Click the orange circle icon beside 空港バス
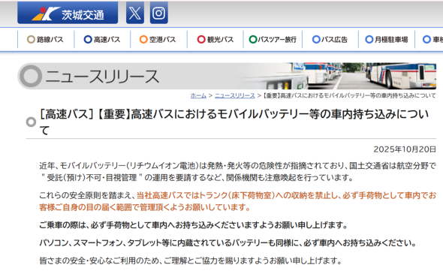The width and height of the screenshot is (443, 274). point(143,39)
